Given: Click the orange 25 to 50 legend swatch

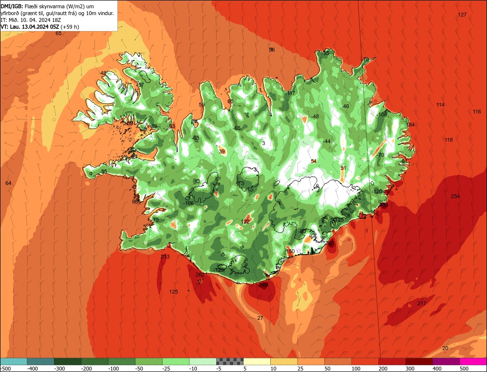Looking at the screenshot, I should pos(311,361).
